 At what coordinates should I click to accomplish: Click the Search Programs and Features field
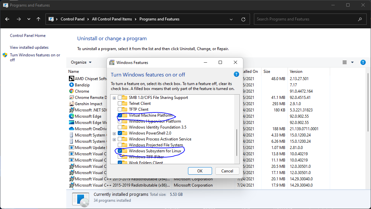tap(310, 19)
